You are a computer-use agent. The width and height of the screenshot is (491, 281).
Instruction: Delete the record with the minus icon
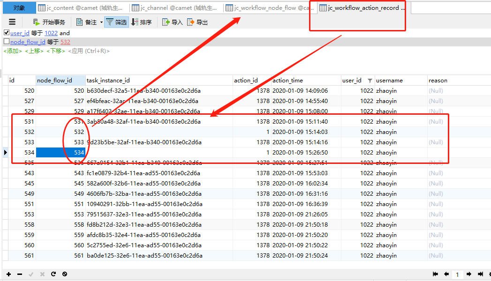20,274
